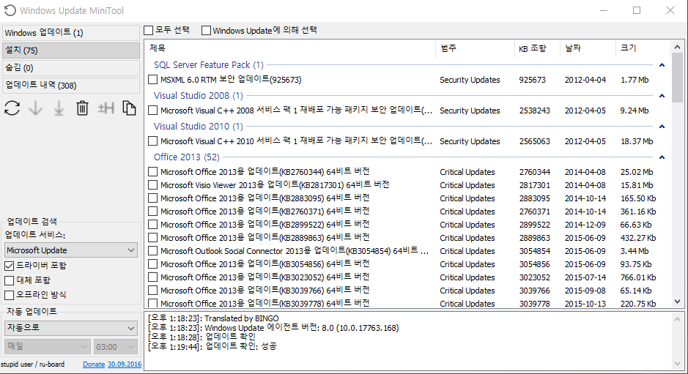This screenshot has height=374, width=688.
Task: Select the 설치 (75) tab
Action: [71, 51]
